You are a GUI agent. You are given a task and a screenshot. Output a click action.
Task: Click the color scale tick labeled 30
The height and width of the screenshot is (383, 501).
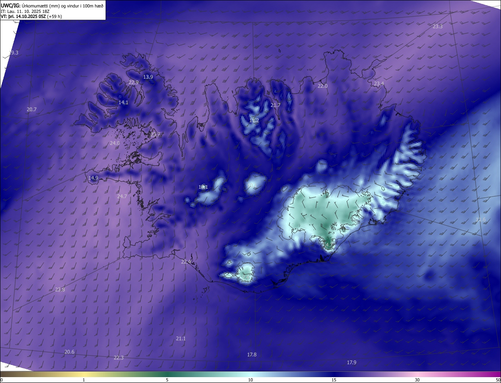pos(417,380)
